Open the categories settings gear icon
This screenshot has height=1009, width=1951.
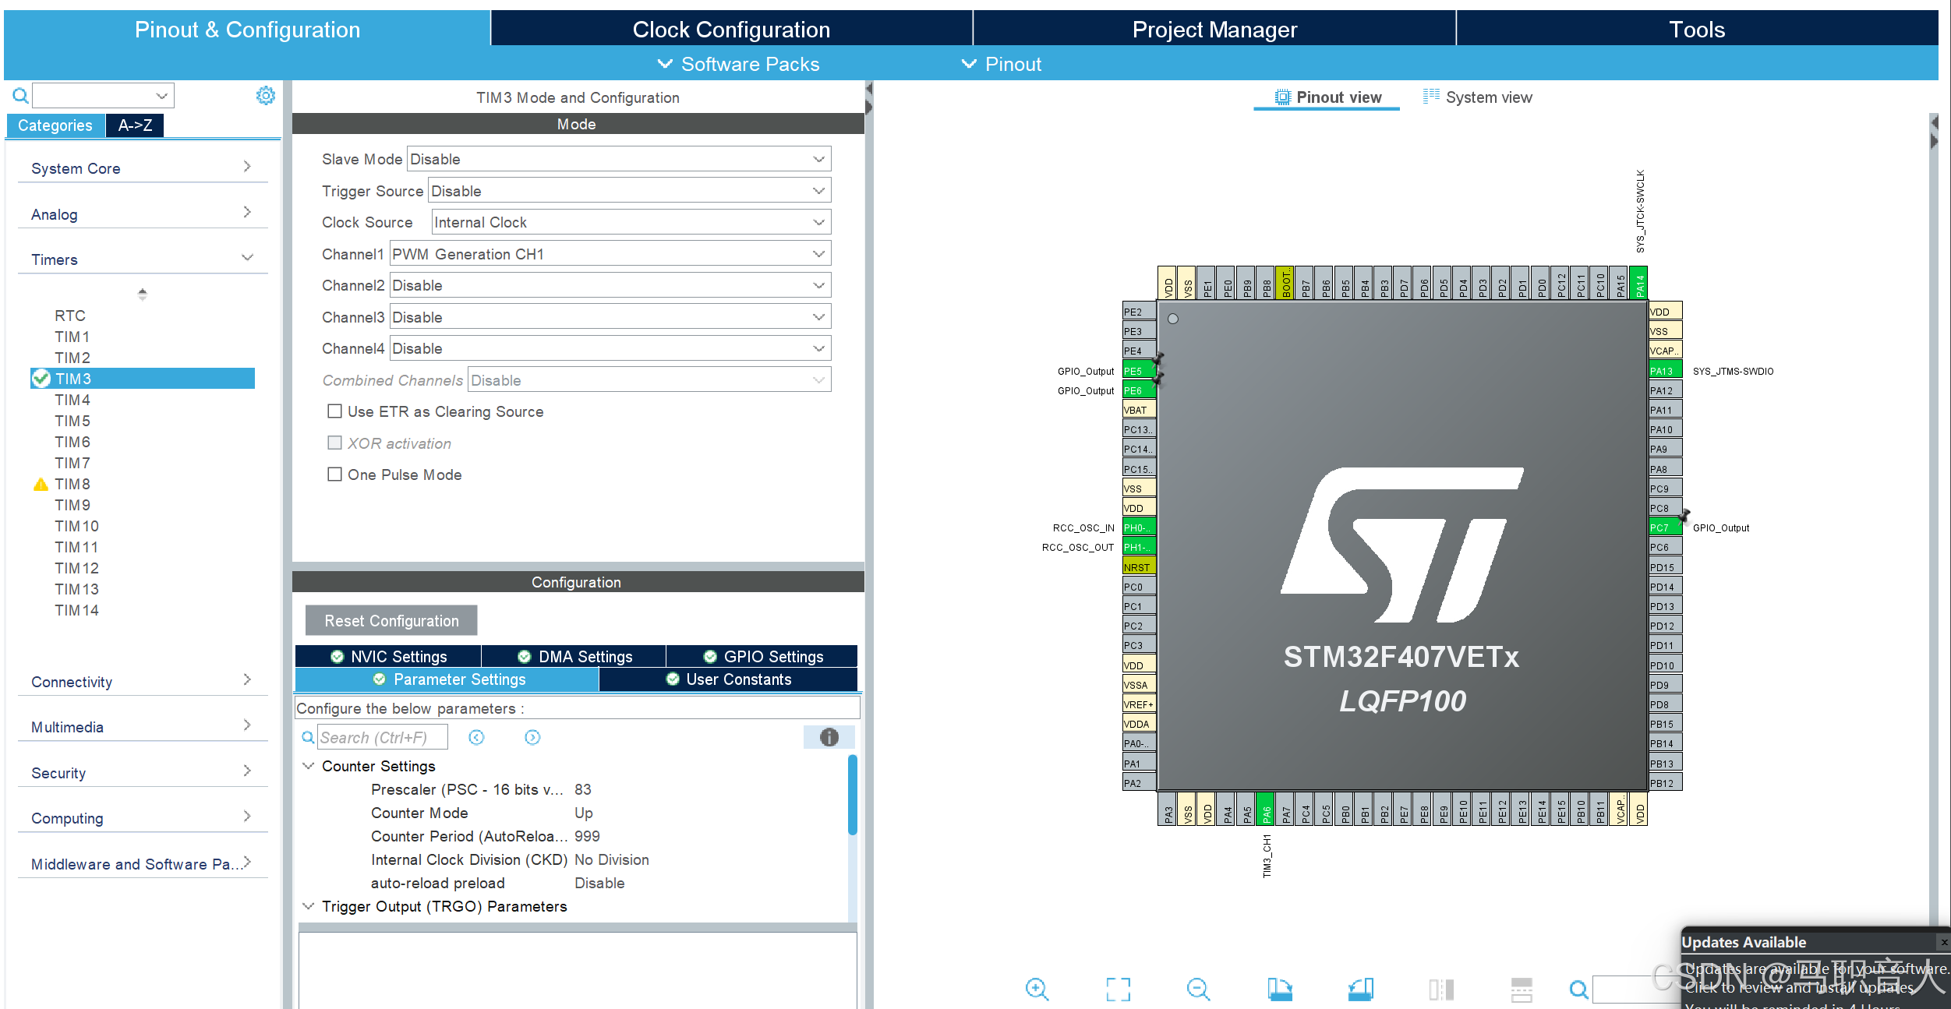tap(266, 96)
